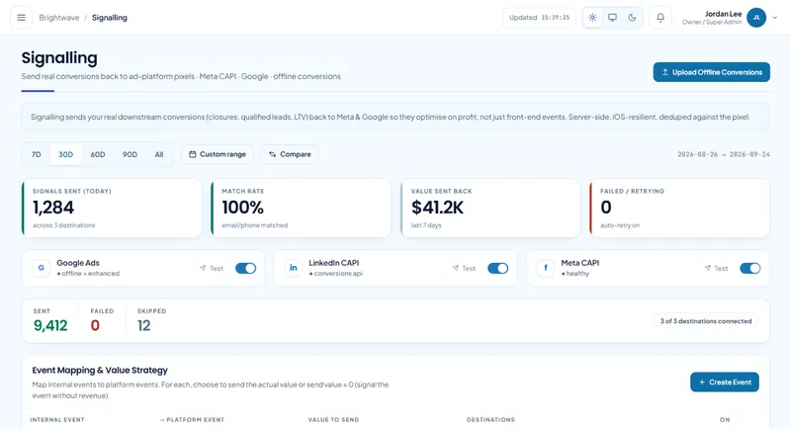Image resolution: width=791 pixels, height=429 pixels.
Task: Open notifications bell
Action: pyautogui.click(x=659, y=18)
